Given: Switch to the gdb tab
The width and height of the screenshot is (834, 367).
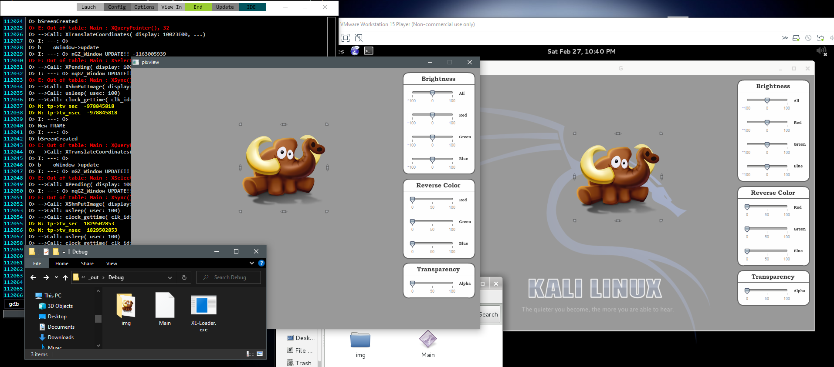Looking at the screenshot, I should [x=14, y=304].
